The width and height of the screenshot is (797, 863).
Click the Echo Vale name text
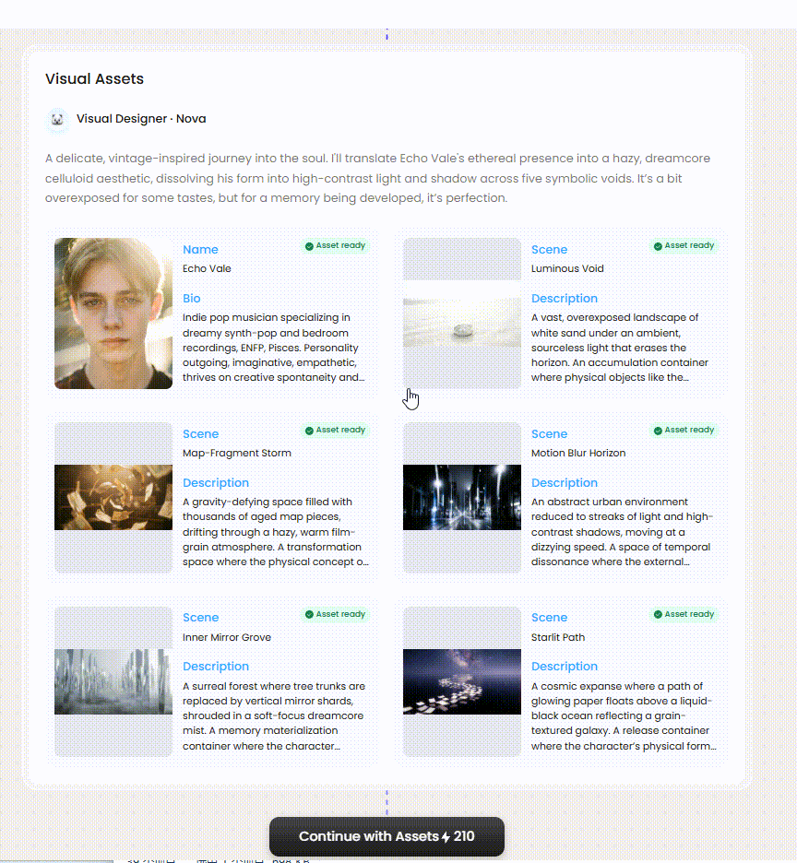[x=207, y=268]
